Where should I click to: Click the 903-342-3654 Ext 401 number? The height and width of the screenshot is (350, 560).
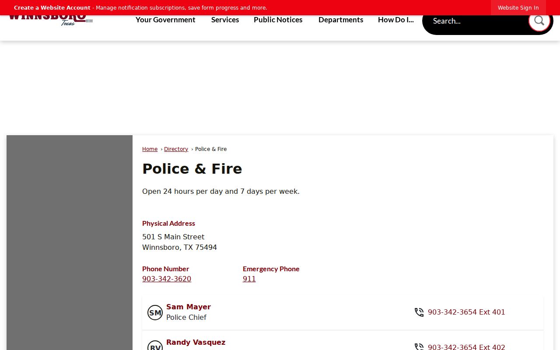466,312
